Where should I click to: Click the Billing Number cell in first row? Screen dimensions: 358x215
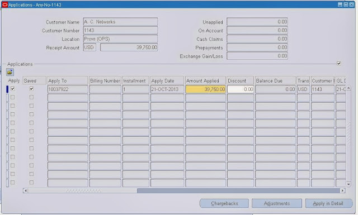[105, 89]
